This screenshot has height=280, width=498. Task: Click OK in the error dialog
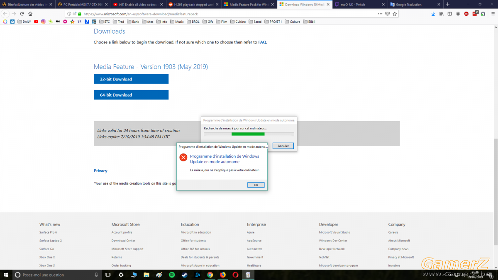pyautogui.click(x=256, y=185)
